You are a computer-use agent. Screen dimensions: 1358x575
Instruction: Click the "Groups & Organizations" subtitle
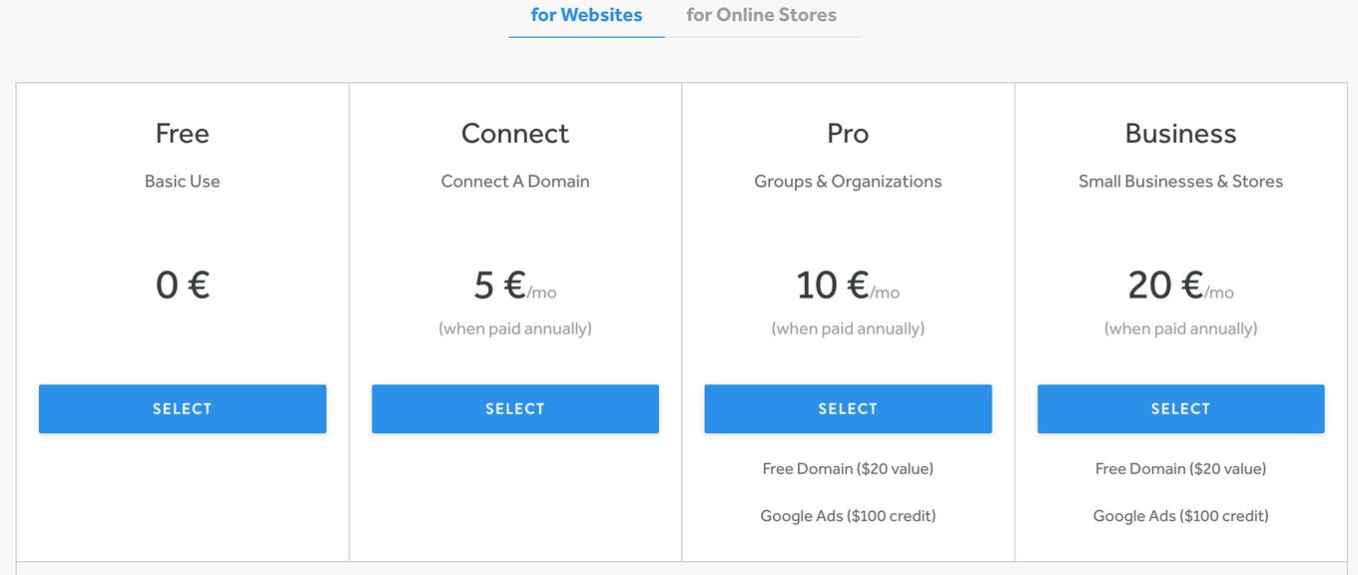tap(848, 182)
